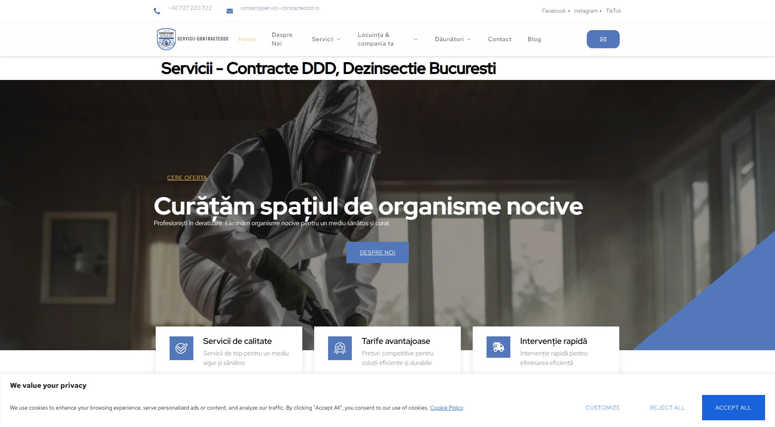This screenshot has height=427, width=775.
Task: Open the Cookie Policy link
Action: click(447, 407)
